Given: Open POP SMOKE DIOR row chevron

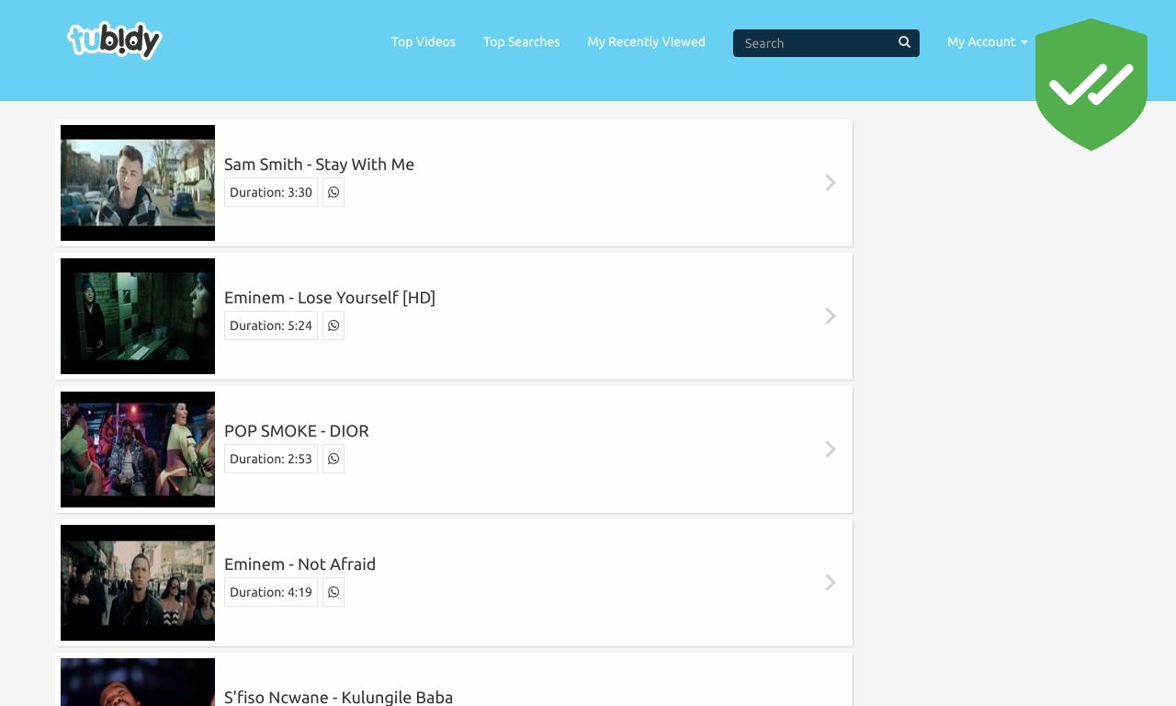Looking at the screenshot, I should (x=831, y=450).
